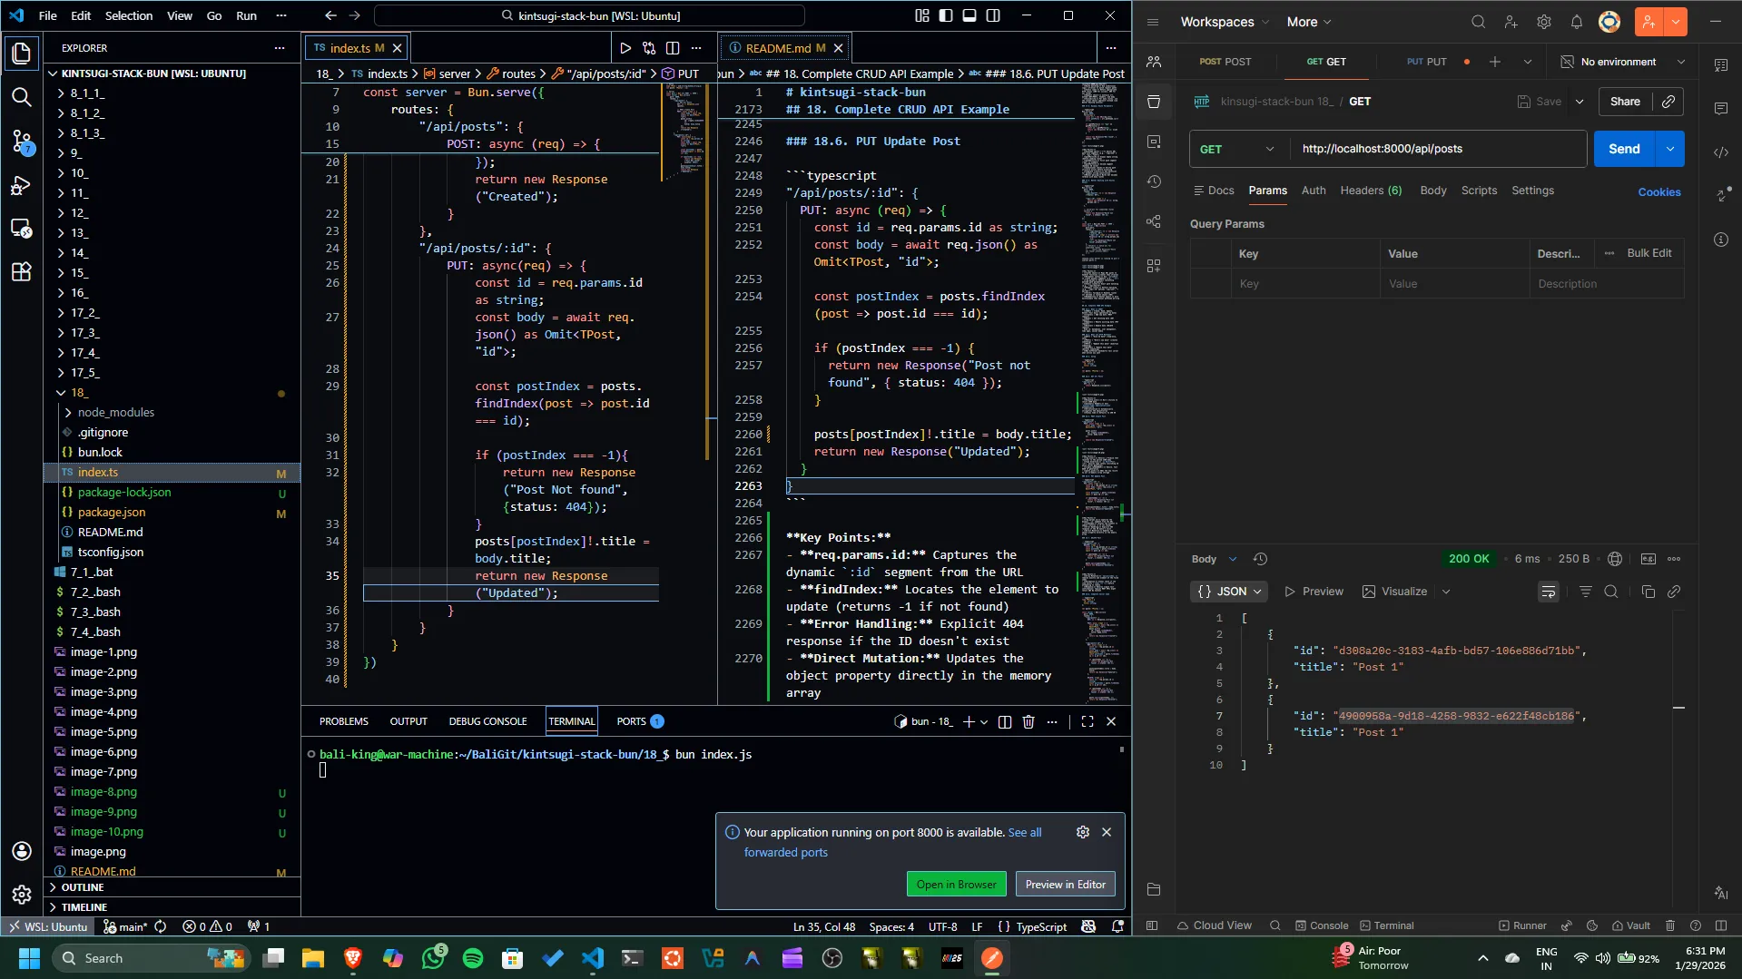
Task: Expand the node_modules folder
Action: pyautogui.click(x=115, y=412)
